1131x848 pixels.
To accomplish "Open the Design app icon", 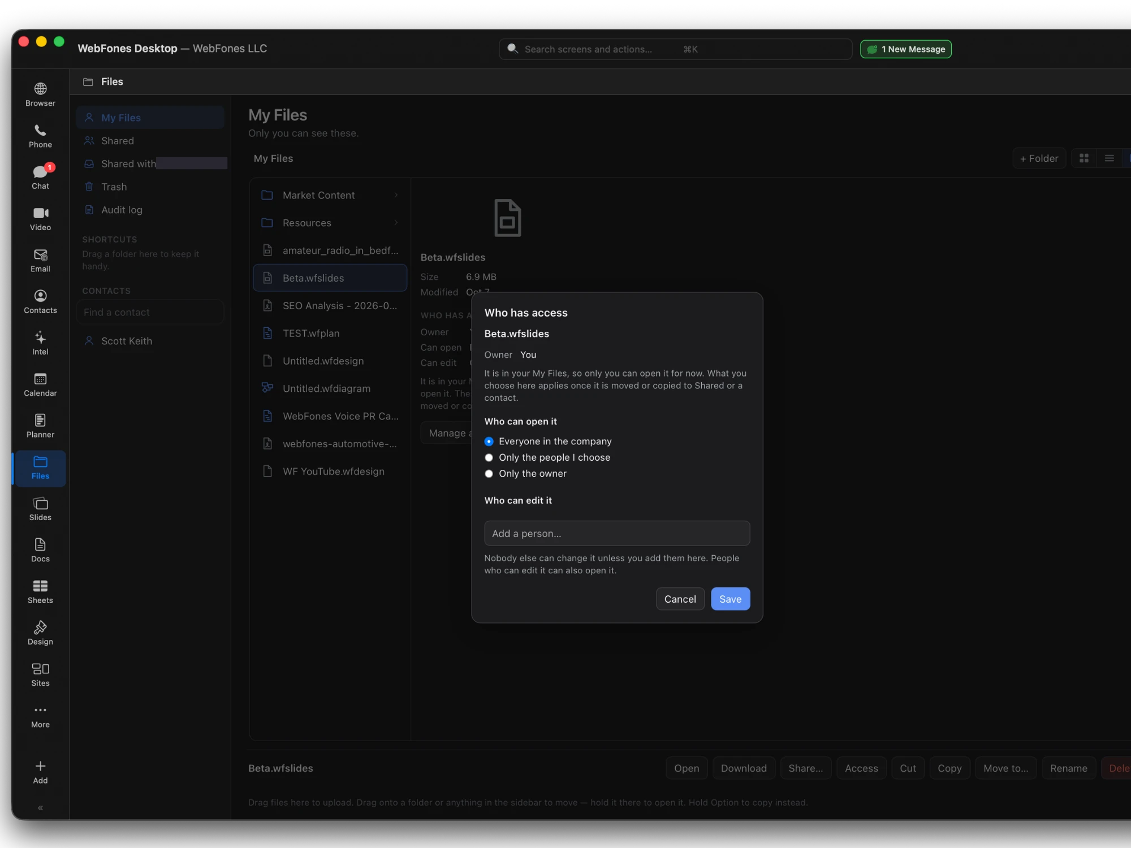I will 40,633.
